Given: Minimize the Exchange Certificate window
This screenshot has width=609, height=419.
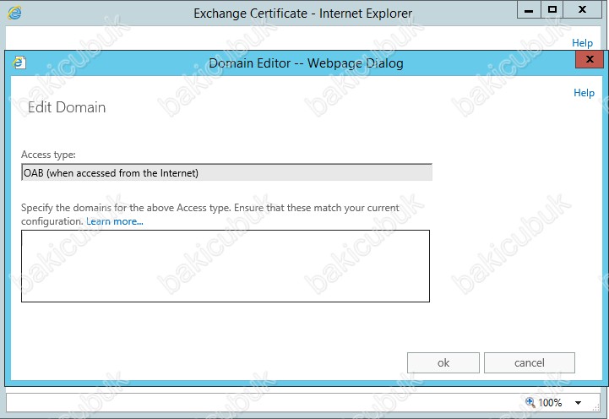Looking at the screenshot, I should coord(529,9).
